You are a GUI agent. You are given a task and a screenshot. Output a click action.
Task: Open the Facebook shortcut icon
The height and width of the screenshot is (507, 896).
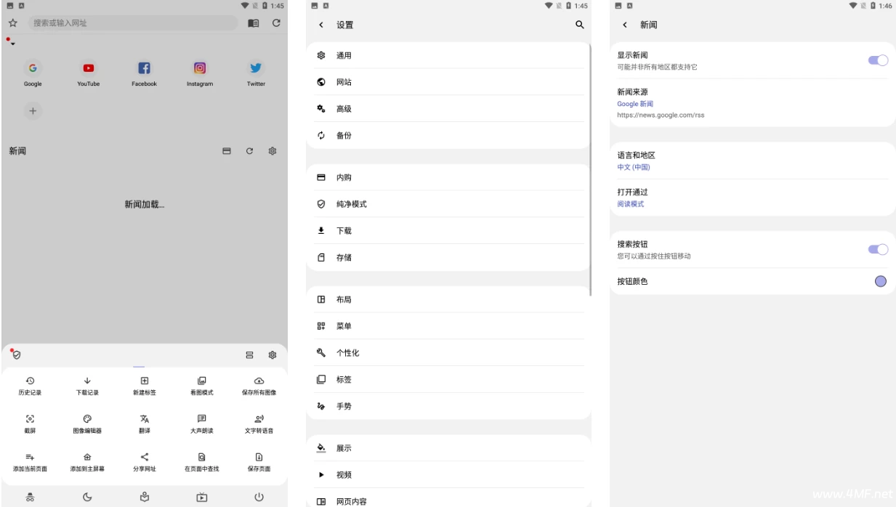point(144,68)
